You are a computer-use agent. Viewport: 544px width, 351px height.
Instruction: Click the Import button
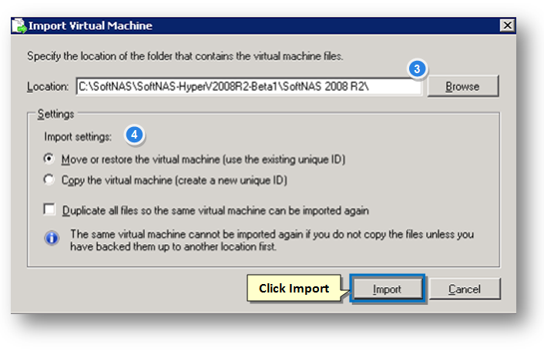(x=387, y=289)
